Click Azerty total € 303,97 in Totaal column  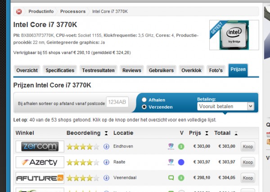point(227,162)
